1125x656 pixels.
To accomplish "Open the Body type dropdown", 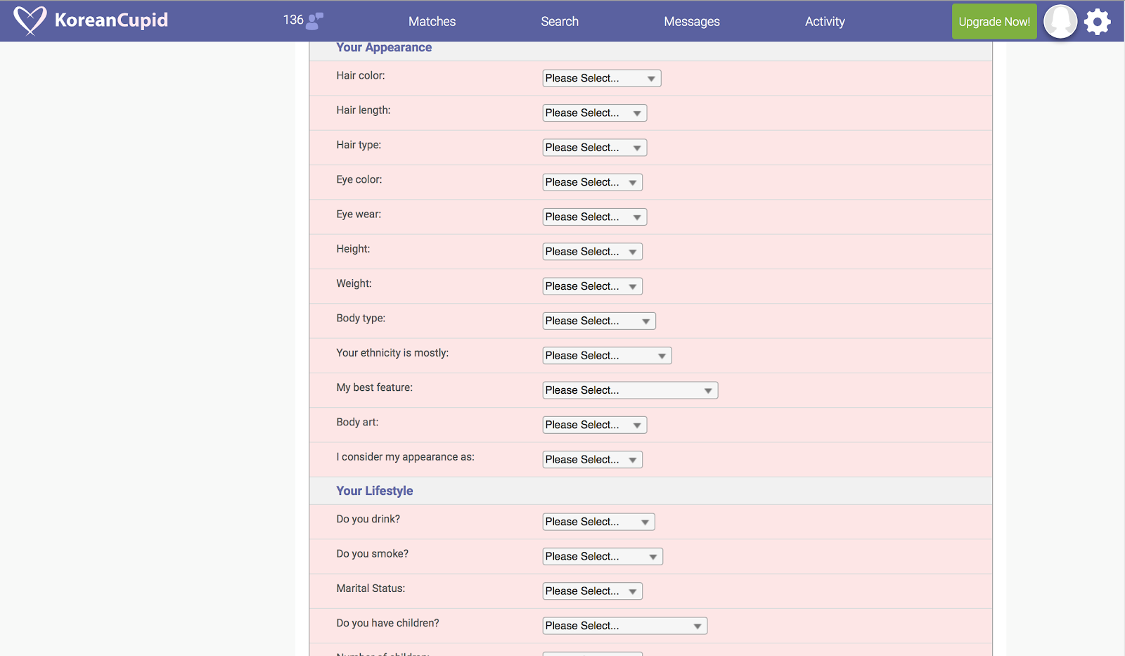I will click(x=599, y=321).
